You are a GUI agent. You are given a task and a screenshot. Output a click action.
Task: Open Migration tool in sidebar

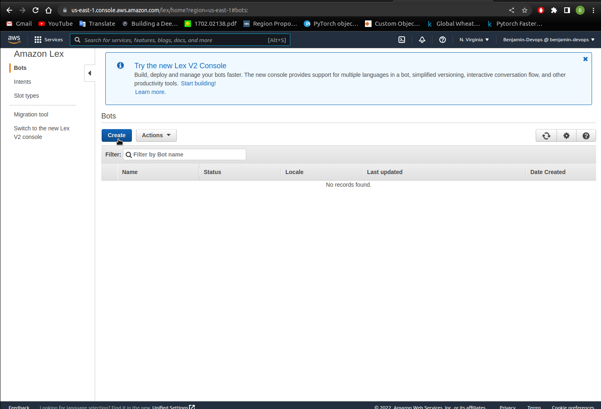coord(31,114)
